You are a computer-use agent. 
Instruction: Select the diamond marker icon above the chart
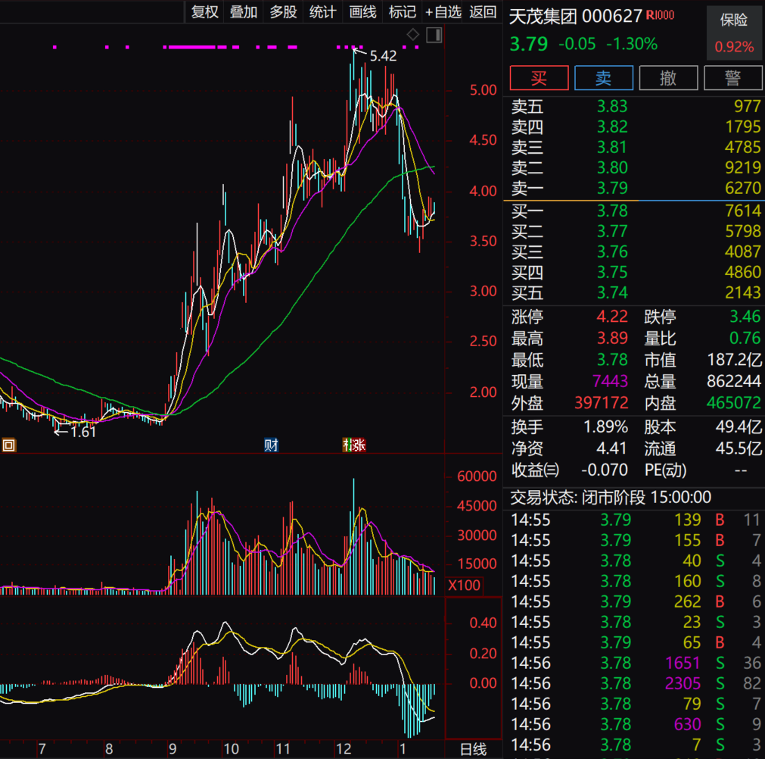pyautogui.click(x=414, y=34)
